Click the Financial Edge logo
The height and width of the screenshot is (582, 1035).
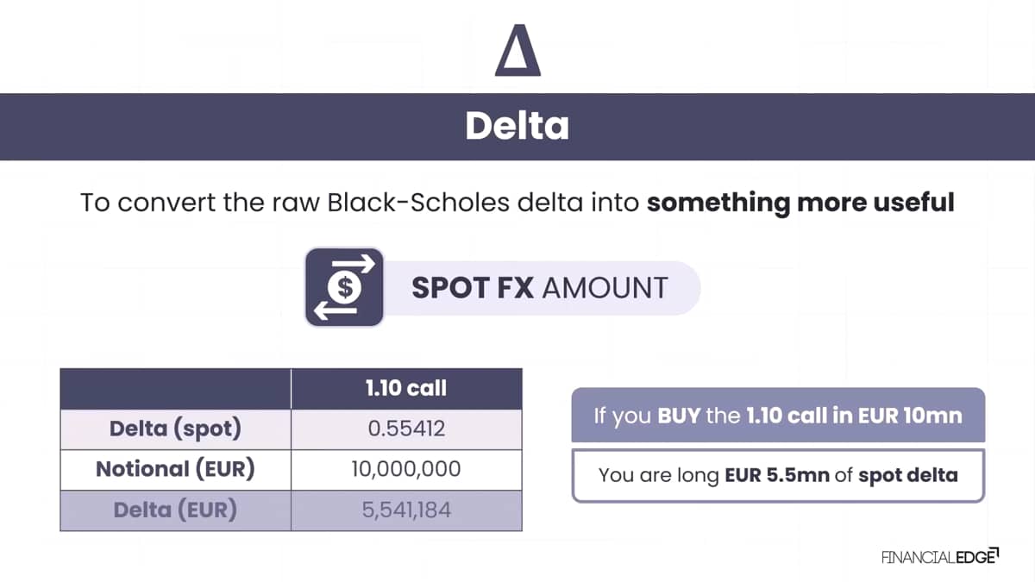(939, 556)
